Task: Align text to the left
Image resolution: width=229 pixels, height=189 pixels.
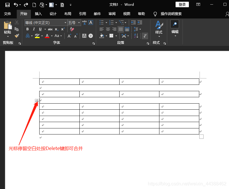Action: click(x=101, y=29)
